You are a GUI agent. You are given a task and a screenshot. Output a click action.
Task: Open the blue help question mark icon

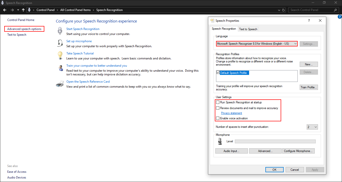coord(339,17)
